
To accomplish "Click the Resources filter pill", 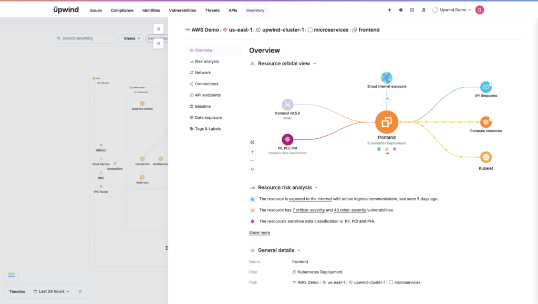I will (157, 38).
